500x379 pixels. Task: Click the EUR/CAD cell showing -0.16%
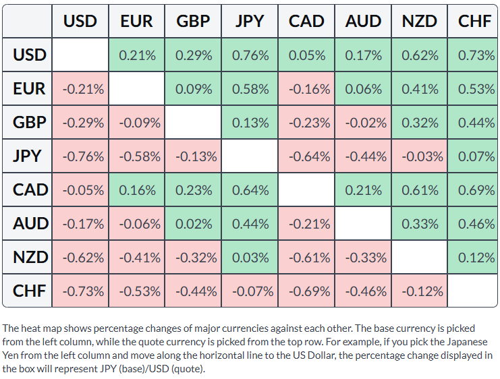coord(306,88)
